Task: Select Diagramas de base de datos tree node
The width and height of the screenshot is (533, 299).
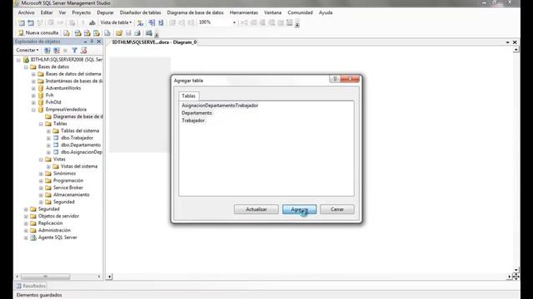Action: (78, 116)
